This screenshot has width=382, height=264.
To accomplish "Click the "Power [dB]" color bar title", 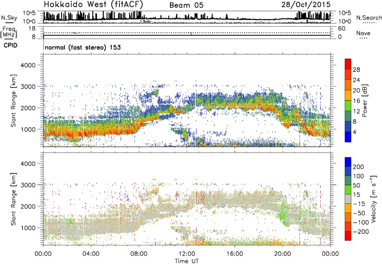I will 364,101.
